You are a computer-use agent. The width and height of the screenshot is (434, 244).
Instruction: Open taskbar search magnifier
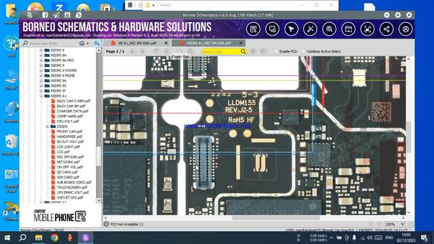(22, 238)
